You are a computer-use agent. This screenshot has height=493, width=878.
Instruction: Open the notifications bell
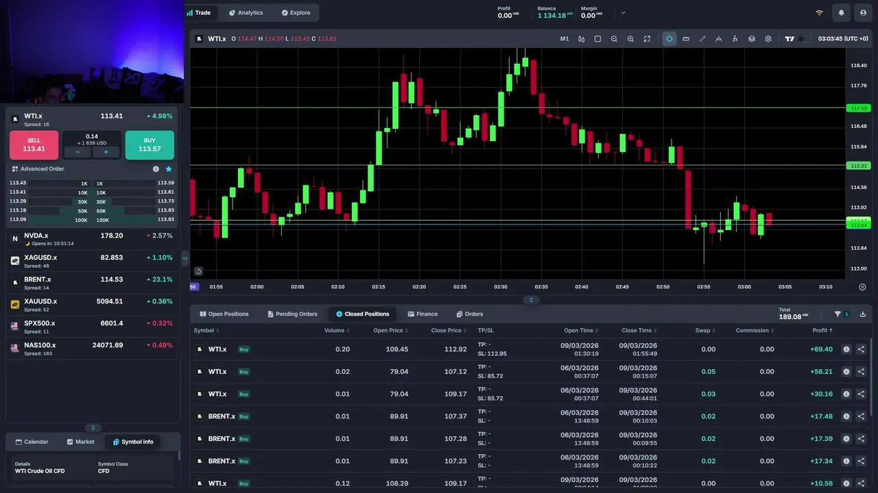coord(841,13)
